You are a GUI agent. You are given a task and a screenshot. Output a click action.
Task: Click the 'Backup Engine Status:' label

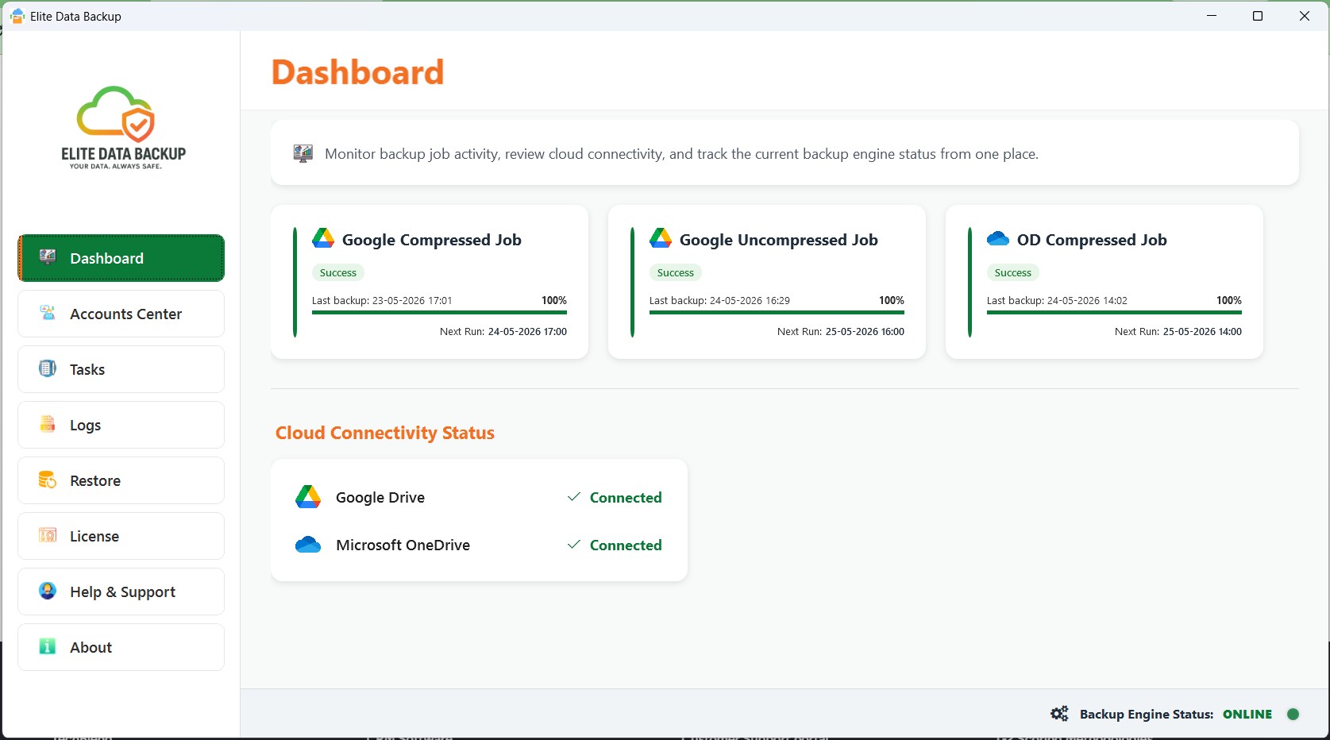[x=1147, y=714]
